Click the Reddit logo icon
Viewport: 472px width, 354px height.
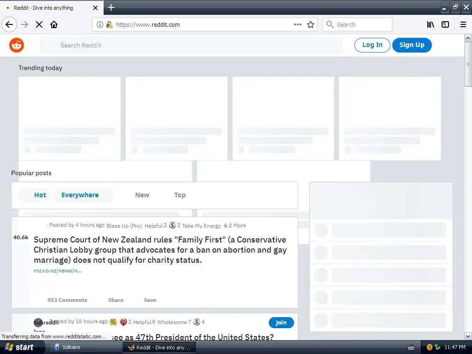[x=17, y=45]
